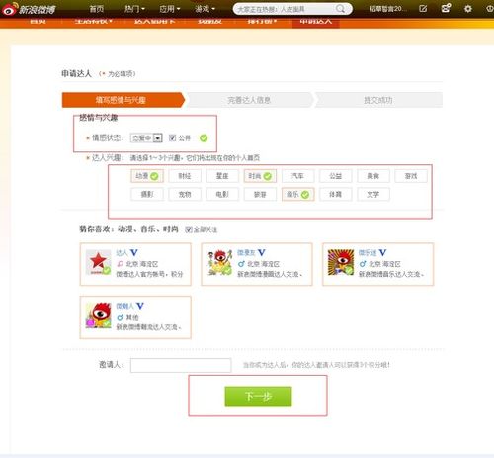Deselect the 动漫 interest tag
Screen dimensions: 494x458
click(147, 176)
